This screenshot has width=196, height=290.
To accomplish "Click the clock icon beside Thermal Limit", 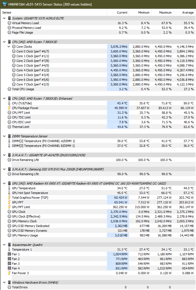I will [x=9, y=127].
